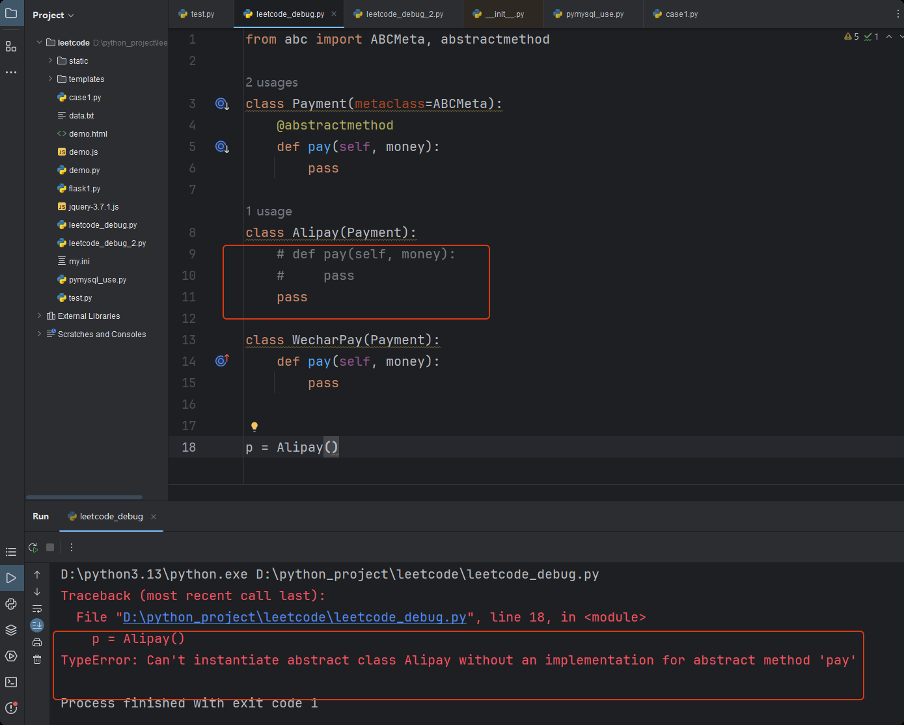Open the editor tabs more options menu
This screenshot has width=904, height=725.
tap(898, 14)
